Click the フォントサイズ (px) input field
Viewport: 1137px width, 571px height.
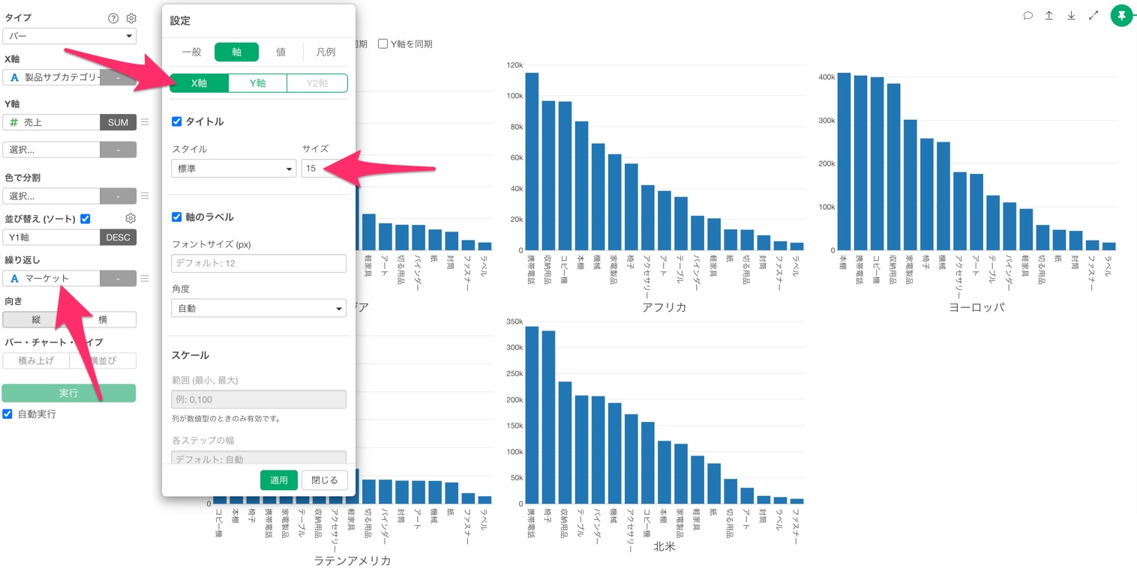(259, 263)
